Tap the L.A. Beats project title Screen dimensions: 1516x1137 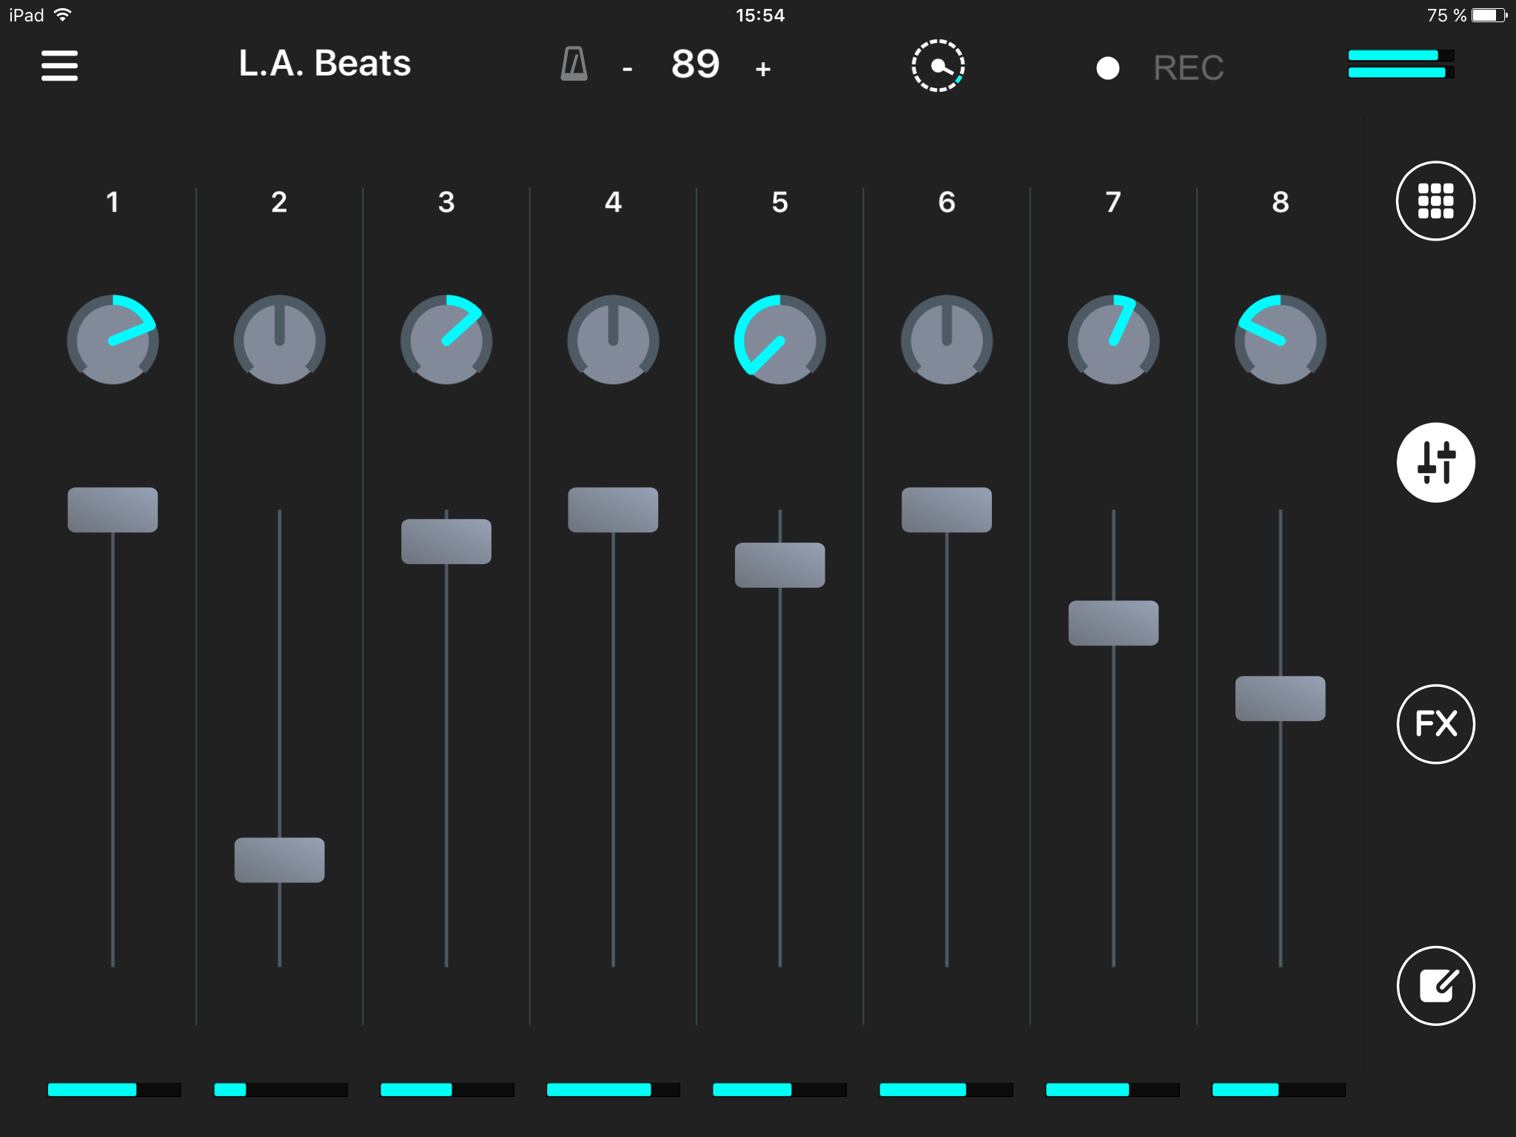[324, 64]
